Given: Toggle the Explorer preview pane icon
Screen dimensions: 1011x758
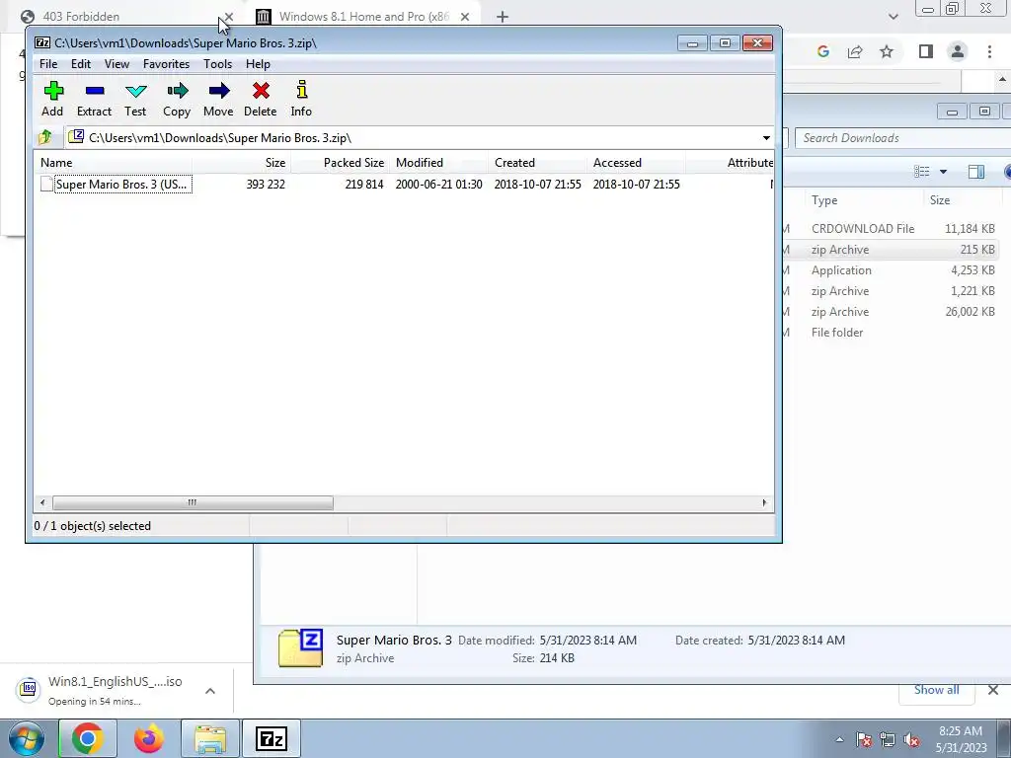Looking at the screenshot, I should (976, 172).
